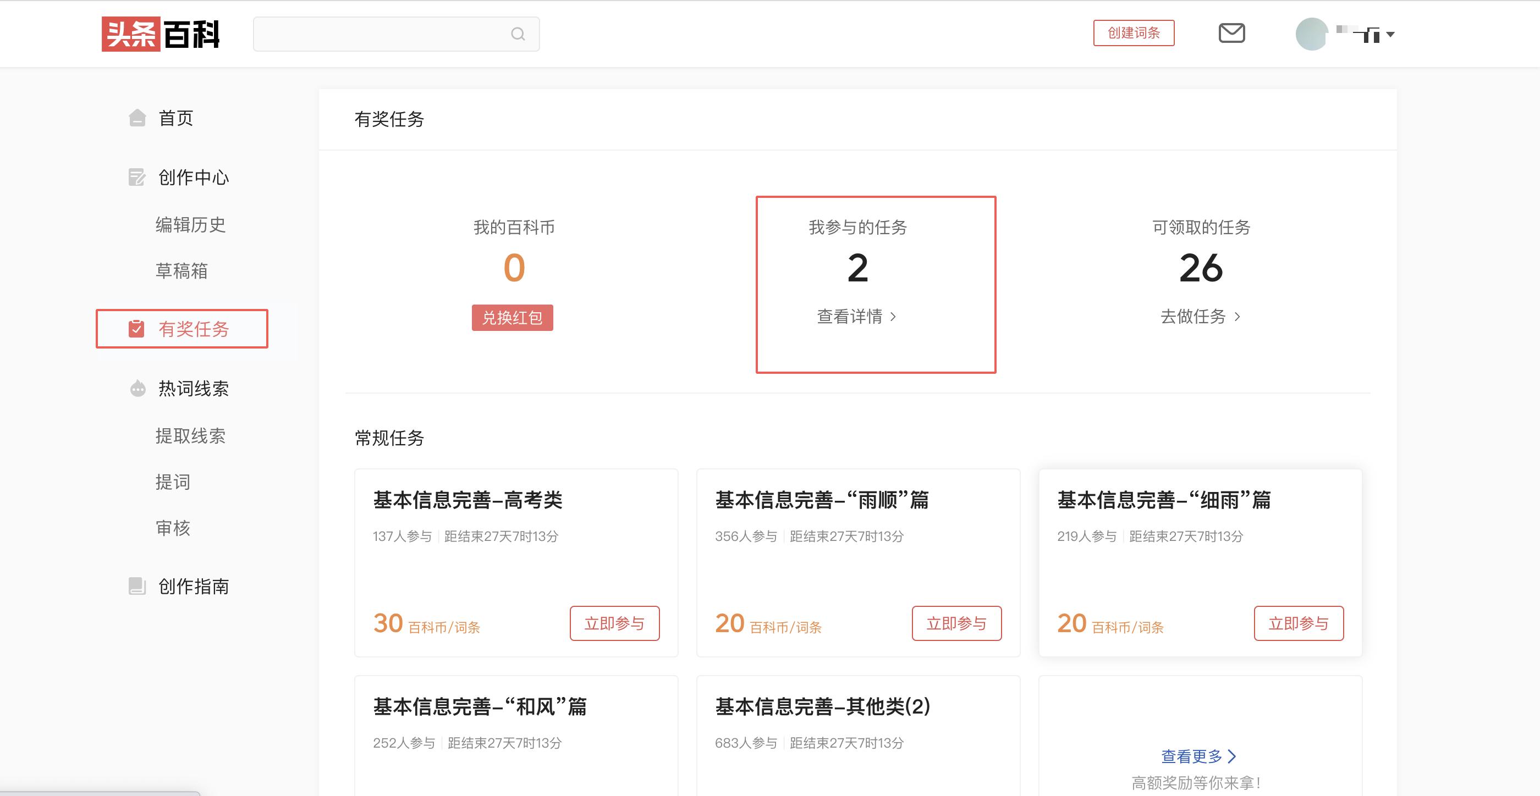
Task: Select the 有奖任务 clipboard icon
Action: pos(137,328)
